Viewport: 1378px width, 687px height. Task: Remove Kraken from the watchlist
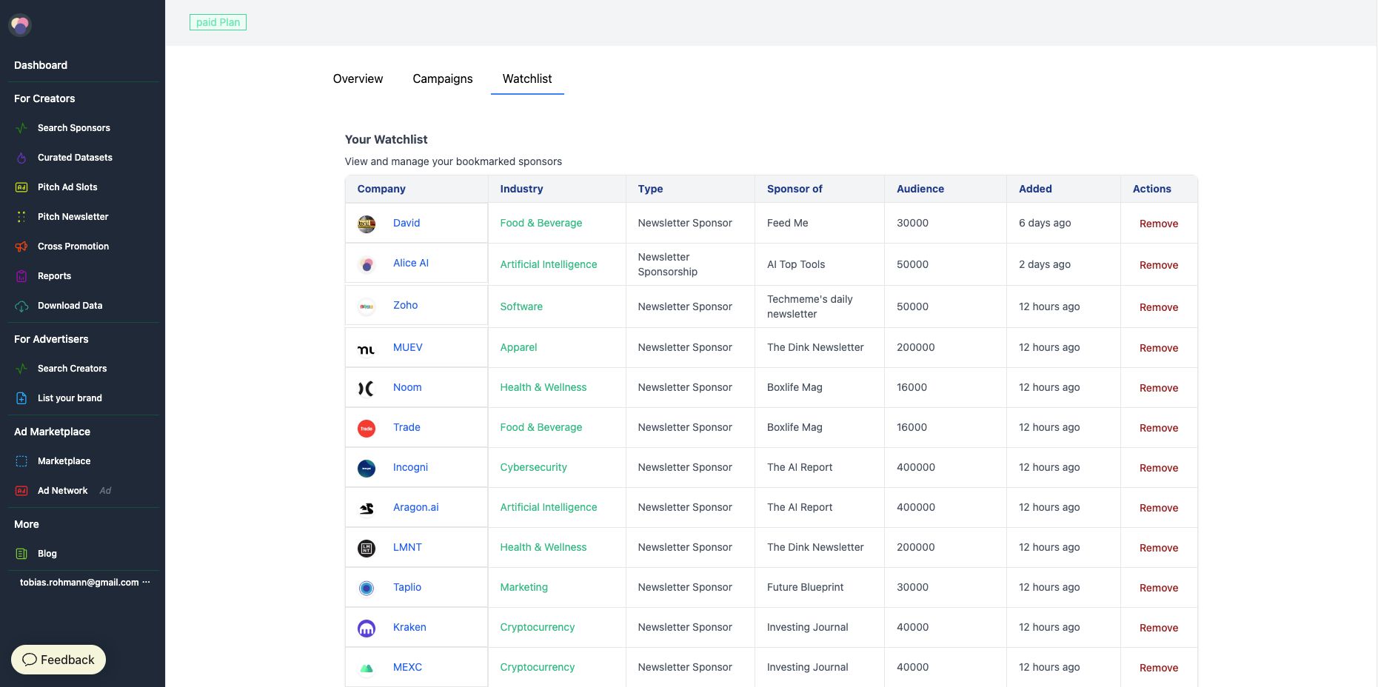1158,628
